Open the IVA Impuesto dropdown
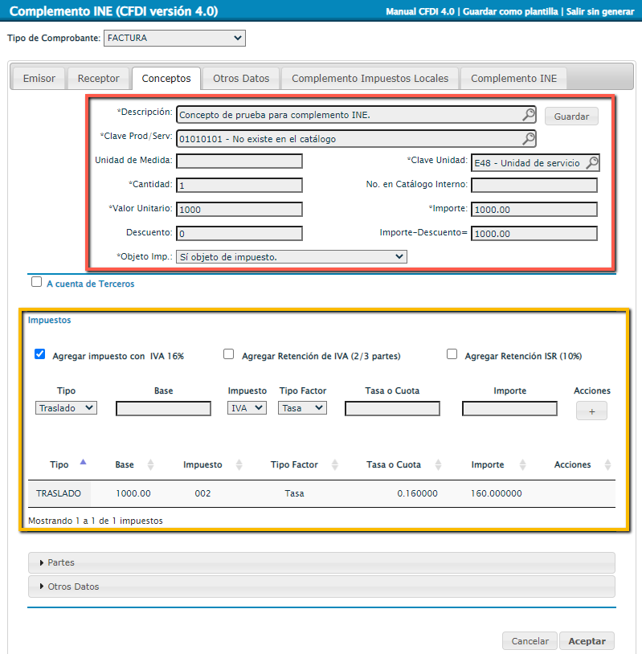 point(247,408)
